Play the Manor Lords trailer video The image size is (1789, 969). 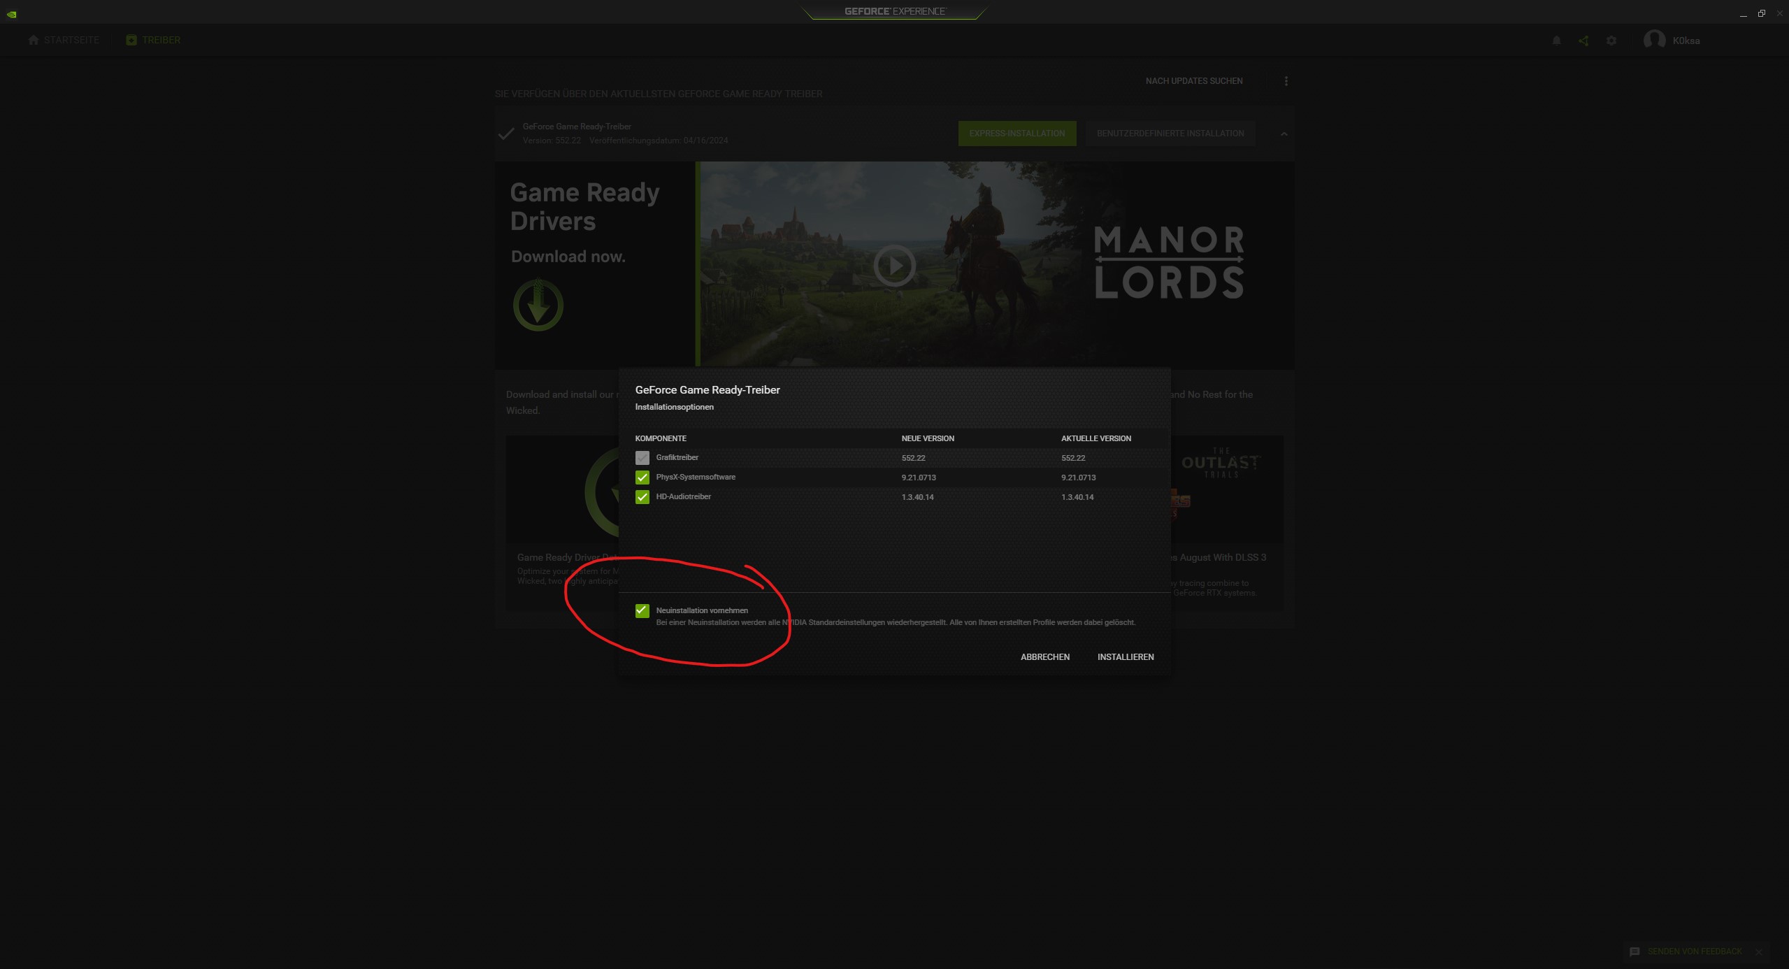[x=894, y=265]
